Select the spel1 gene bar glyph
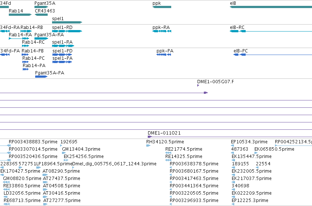Viewport: 312px width, 206px height. click(67, 22)
